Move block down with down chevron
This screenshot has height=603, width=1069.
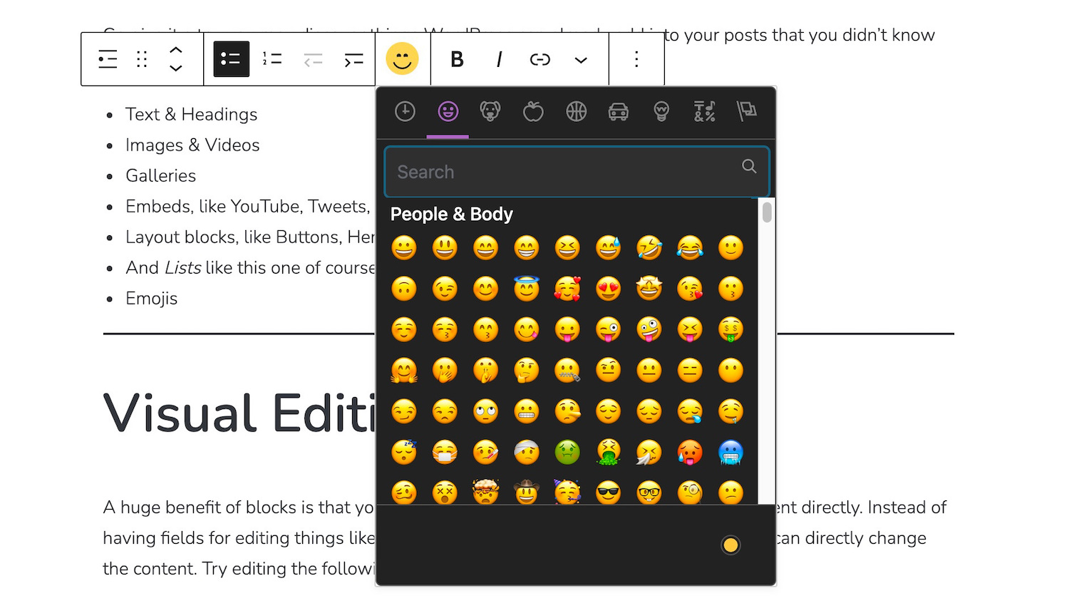pos(176,68)
